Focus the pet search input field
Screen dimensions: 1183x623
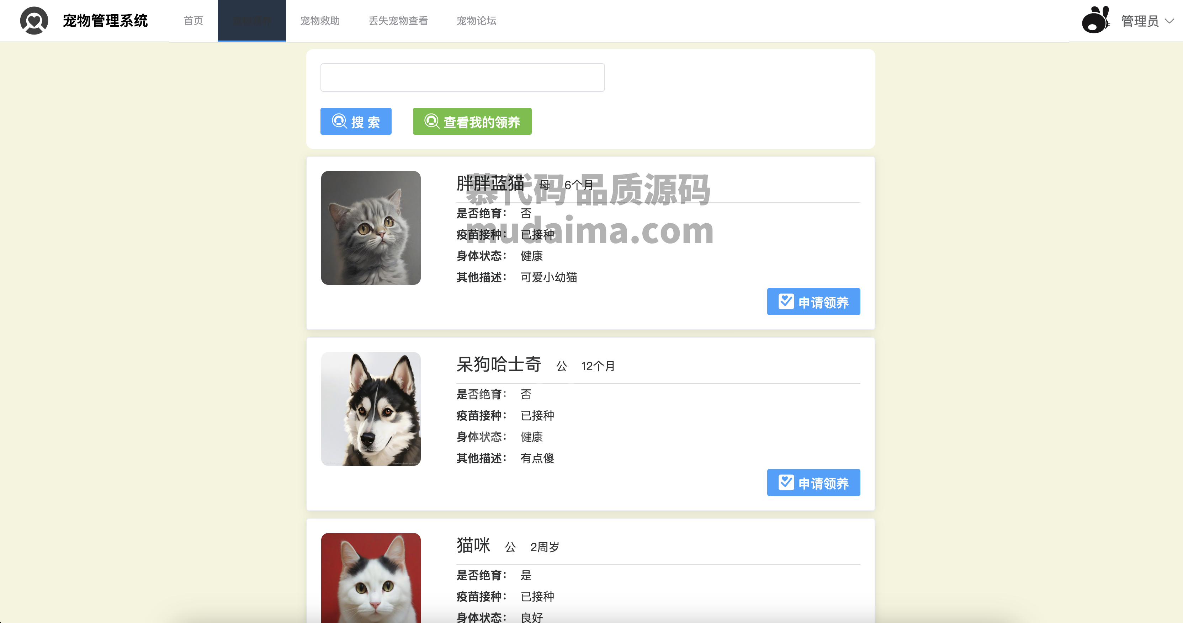click(462, 78)
